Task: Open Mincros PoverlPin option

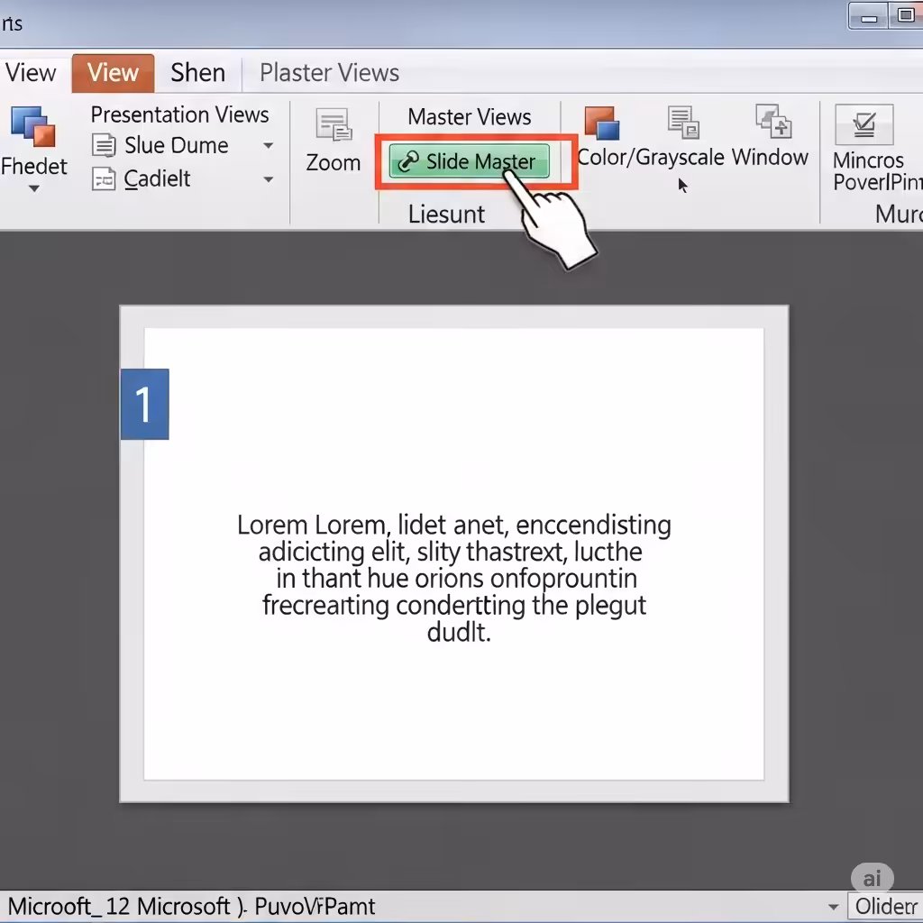Action: (x=877, y=170)
